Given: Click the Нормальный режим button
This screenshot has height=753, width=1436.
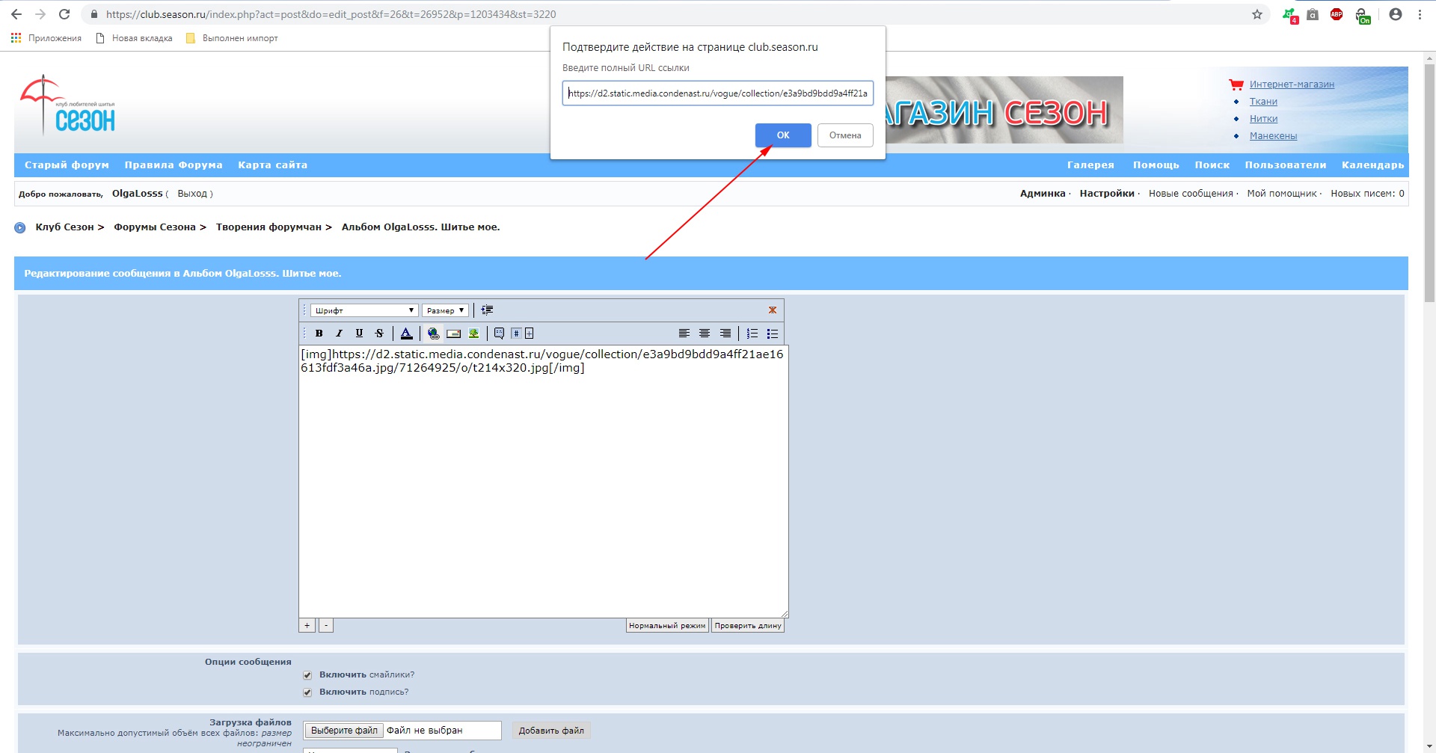Looking at the screenshot, I should click(667, 626).
